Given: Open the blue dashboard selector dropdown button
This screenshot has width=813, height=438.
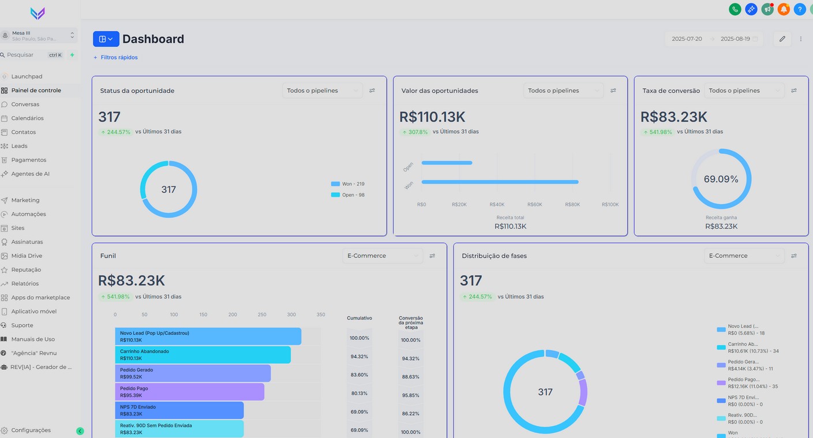Looking at the screenshot, I should 106,39.
